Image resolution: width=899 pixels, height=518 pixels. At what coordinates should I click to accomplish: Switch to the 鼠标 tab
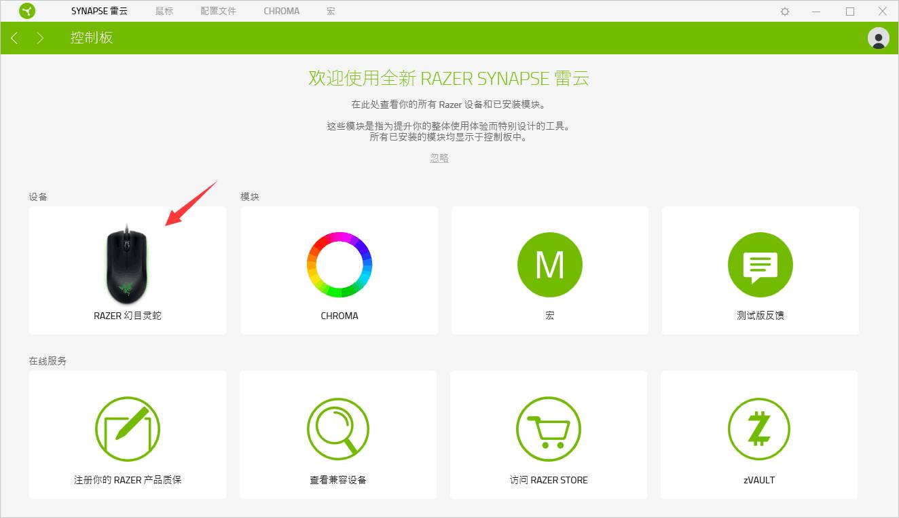coord(164,11)
